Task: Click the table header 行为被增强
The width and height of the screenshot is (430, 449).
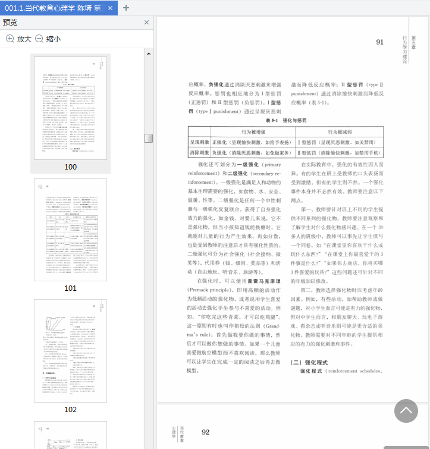Action: (253, 132)
